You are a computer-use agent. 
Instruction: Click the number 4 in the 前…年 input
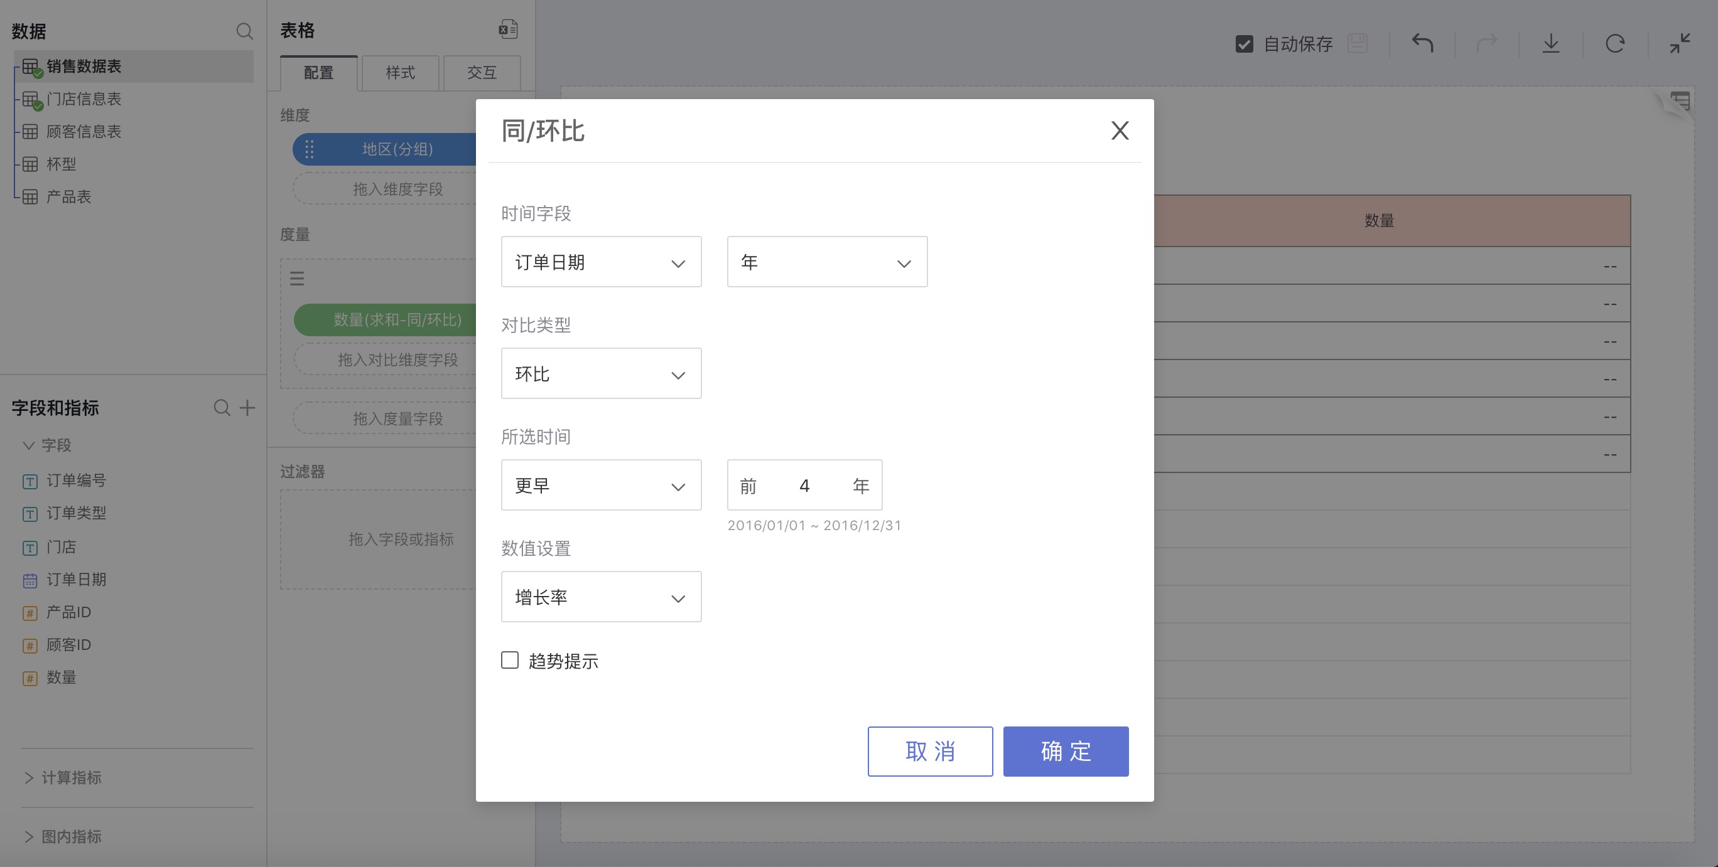point(804,486)
